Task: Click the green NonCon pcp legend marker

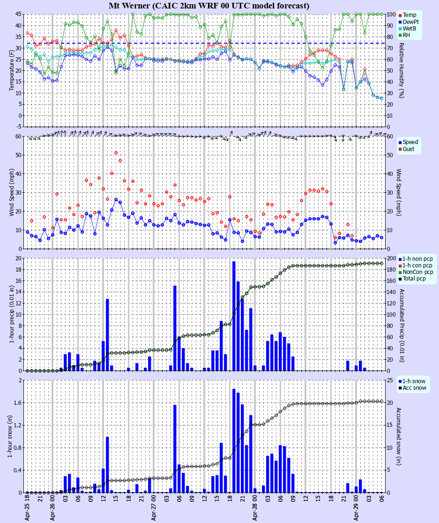Action: click(x=400, y=272)
